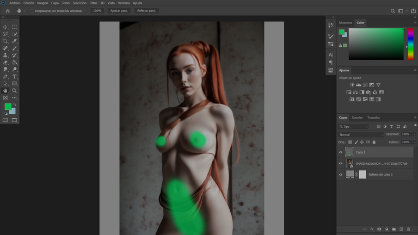Add layer style with fx icon
Image resolution: width=418 pixels, height=235 pixels.
pyautogui.click(x=372, y=229)
